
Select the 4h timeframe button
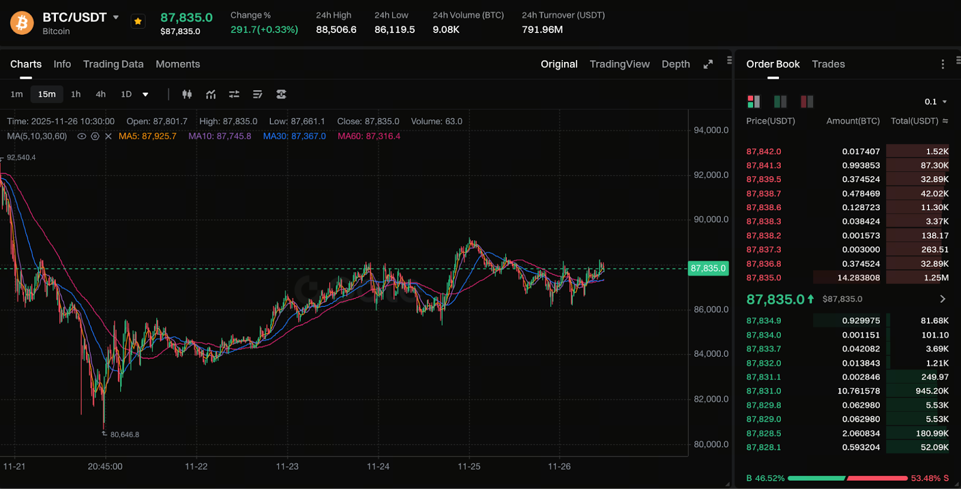coord(100,94)
